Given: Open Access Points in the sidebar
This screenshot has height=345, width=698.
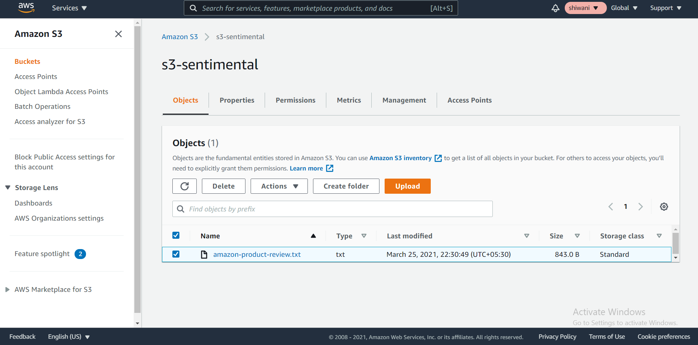Looking at the screenshot, I should [36, 77].
